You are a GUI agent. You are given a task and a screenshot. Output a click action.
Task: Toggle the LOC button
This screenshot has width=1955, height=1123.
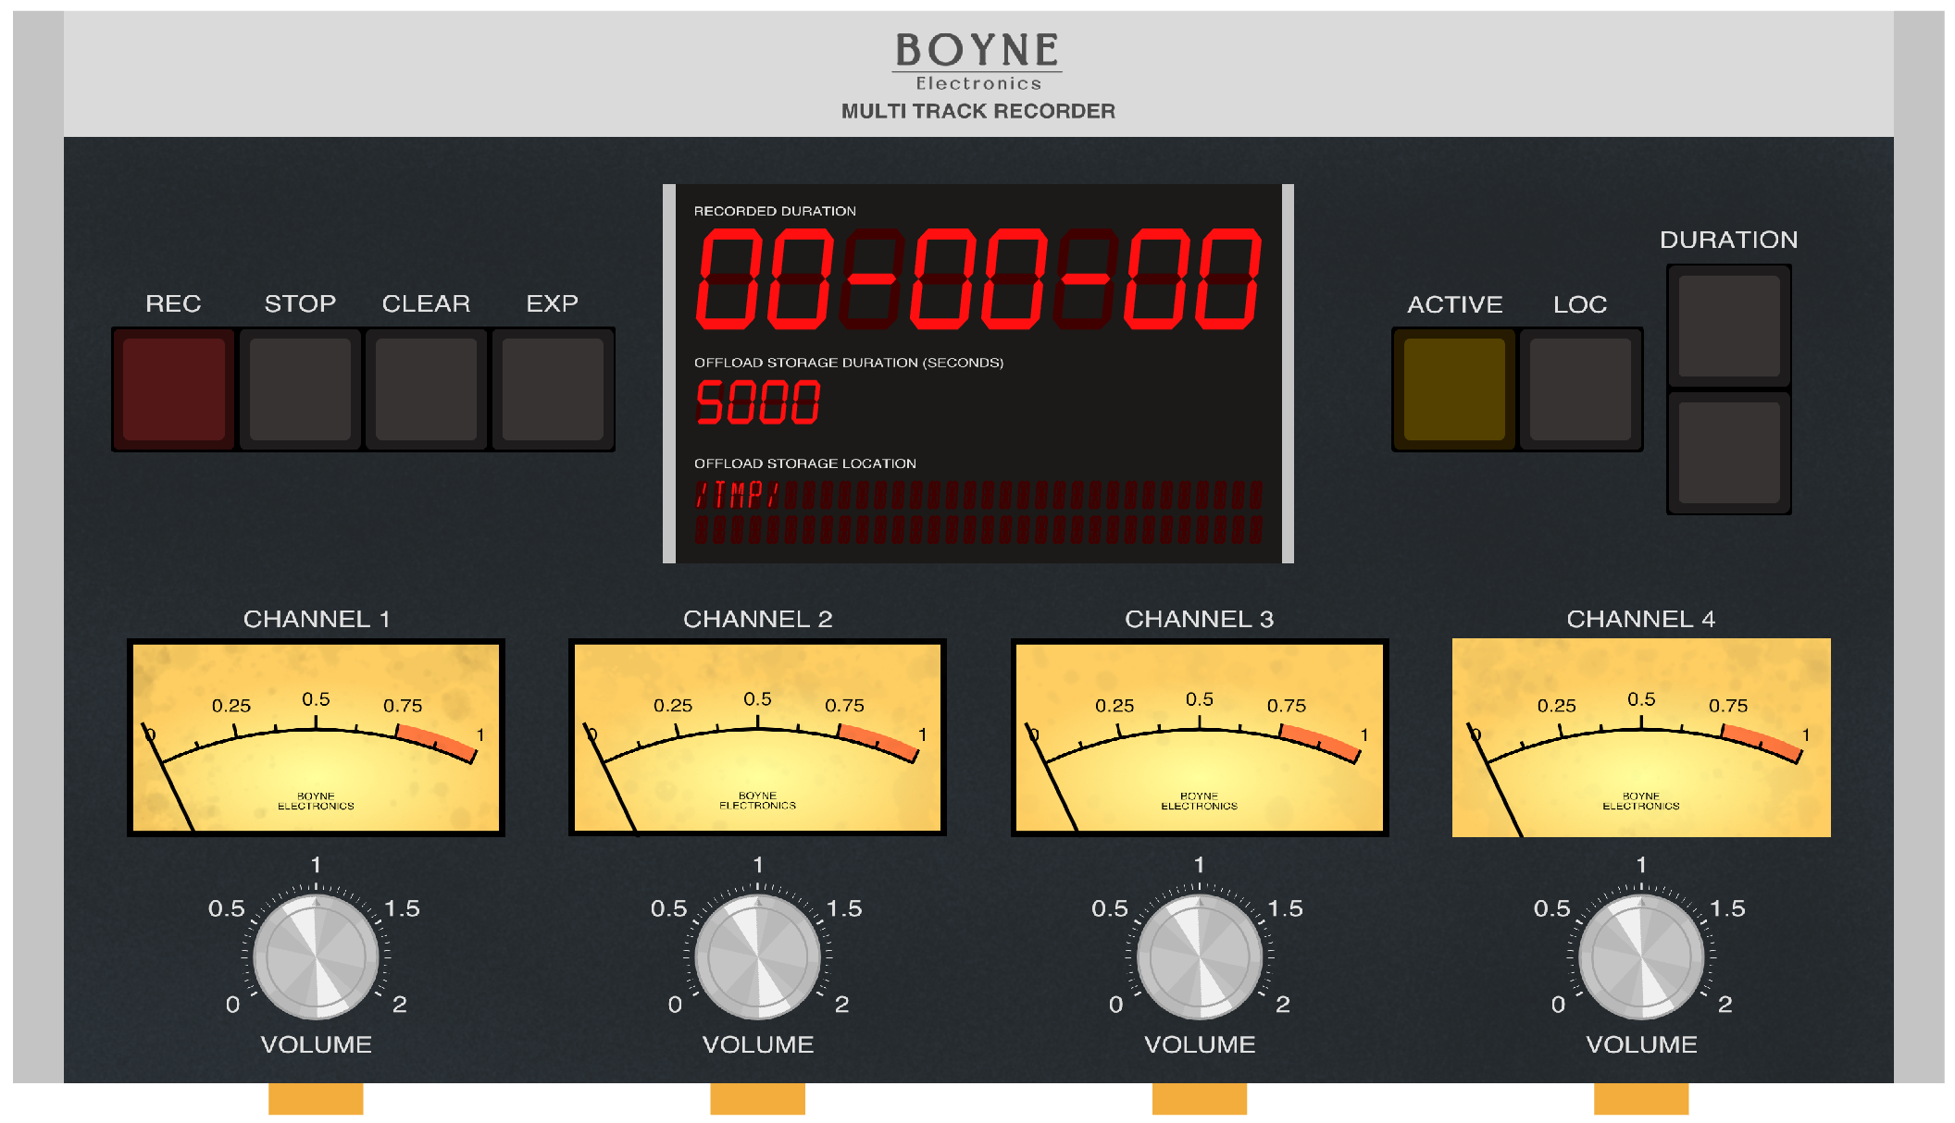[1580, 389]
